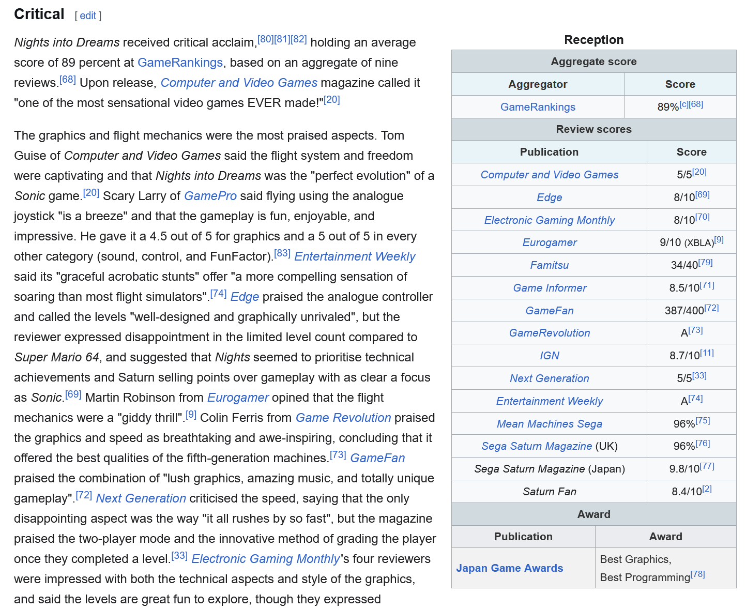Open GameRankings in the Aggregator table

(538, 107)
